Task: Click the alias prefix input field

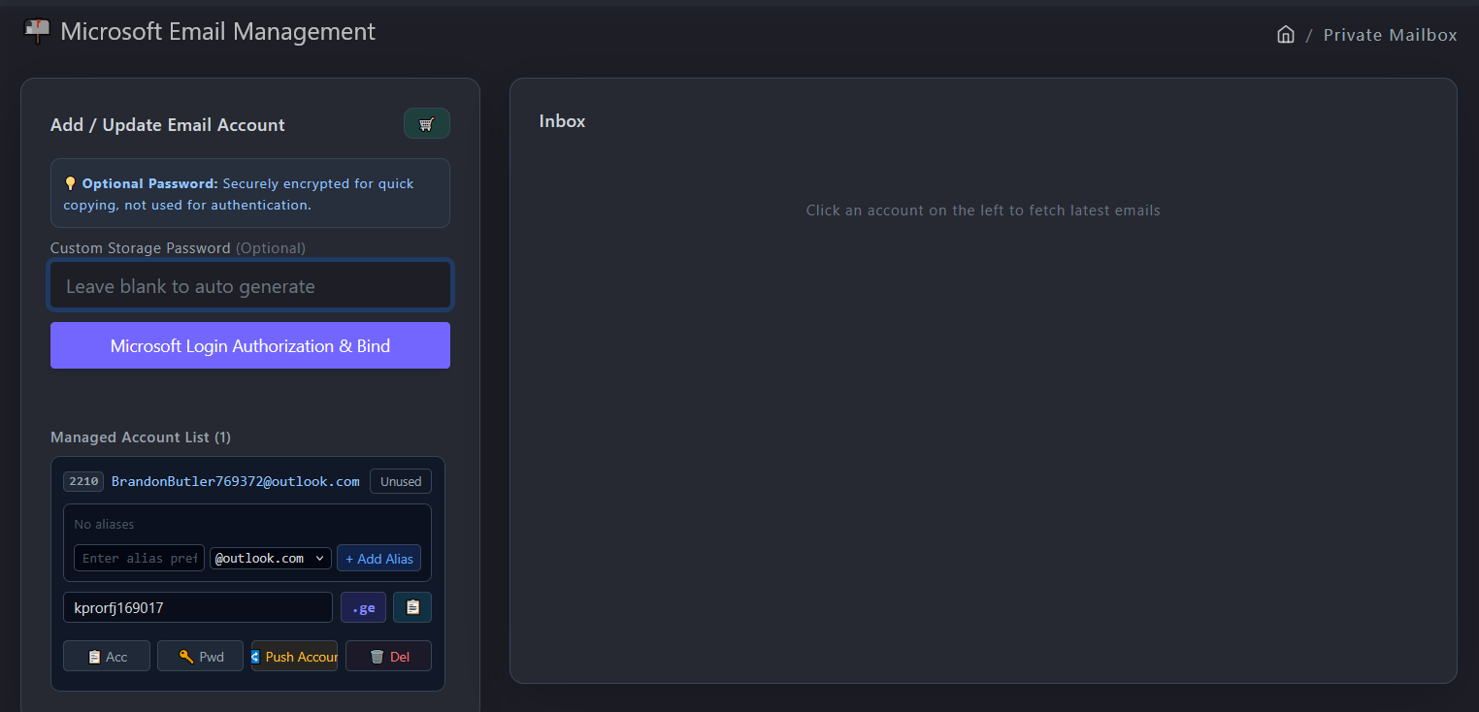Action: click(140, 558)
